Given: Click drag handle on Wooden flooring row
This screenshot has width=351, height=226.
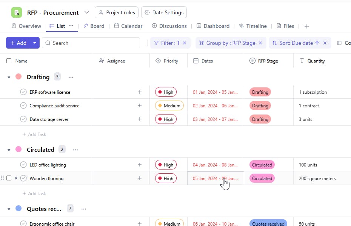Looking at the screenshot, I should 3,178.
